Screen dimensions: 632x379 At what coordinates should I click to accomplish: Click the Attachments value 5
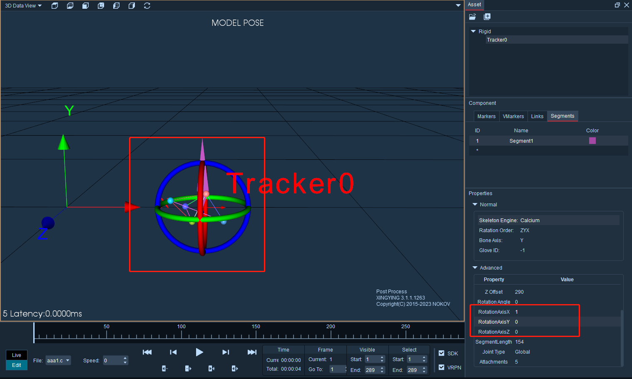pyautogui.click(x=517, y=362)
